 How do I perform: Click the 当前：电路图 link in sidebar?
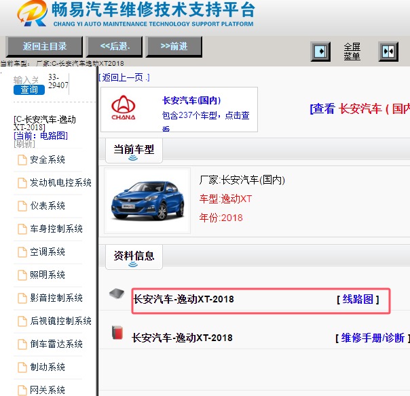tap(41, 136)
